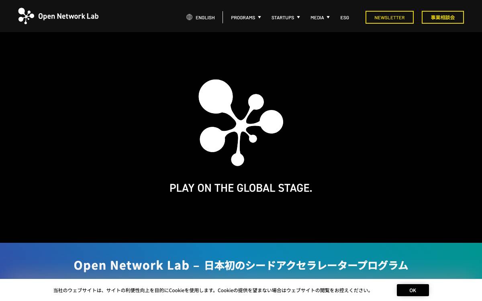Click the 'PLAY ON THE GLOBAL STAGE.' text

pos(241,188)
